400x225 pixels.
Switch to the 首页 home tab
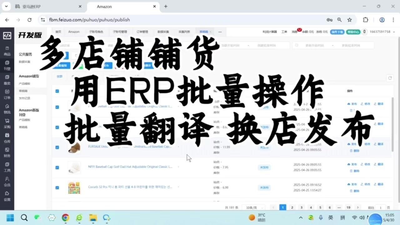coord(58,32)
